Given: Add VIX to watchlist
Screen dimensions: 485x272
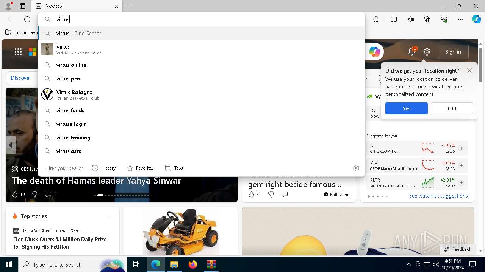Looking at the screenshot, I should (461, 165).
